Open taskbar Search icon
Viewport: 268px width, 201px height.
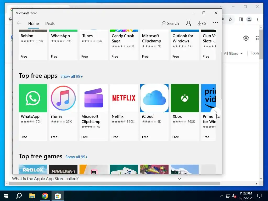point(19,196)
